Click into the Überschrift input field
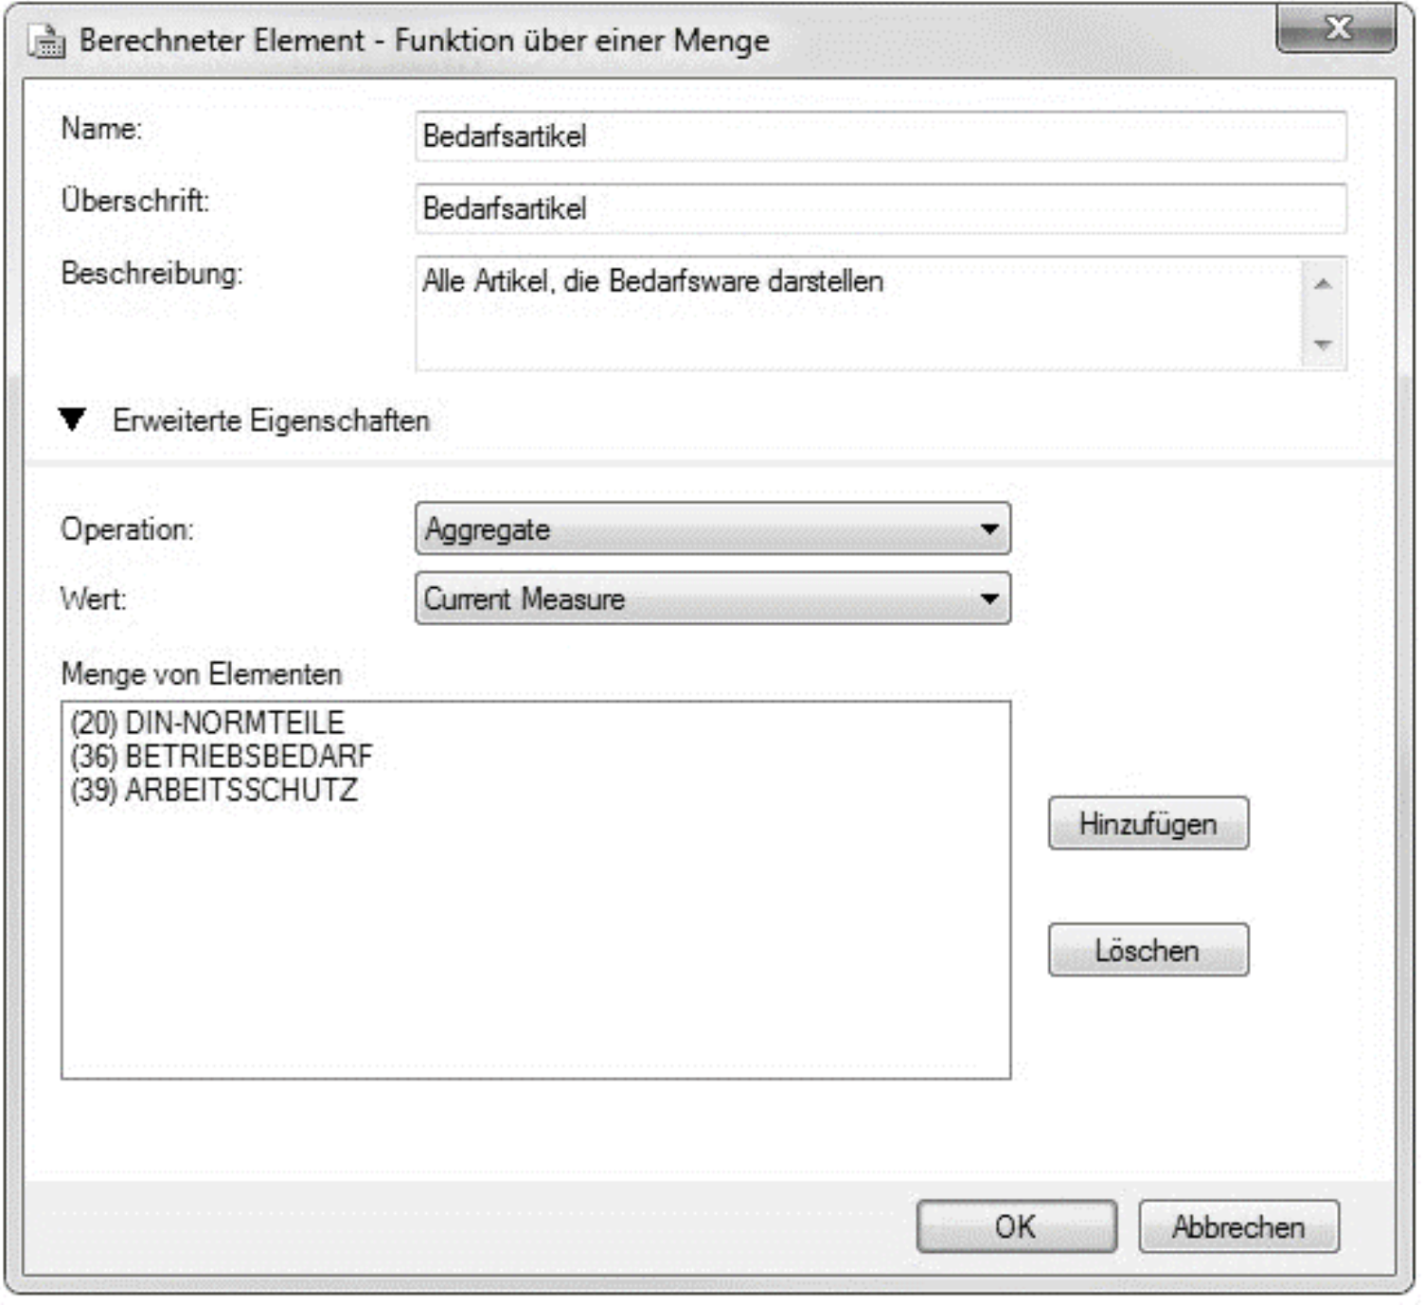 pos(881,208)
